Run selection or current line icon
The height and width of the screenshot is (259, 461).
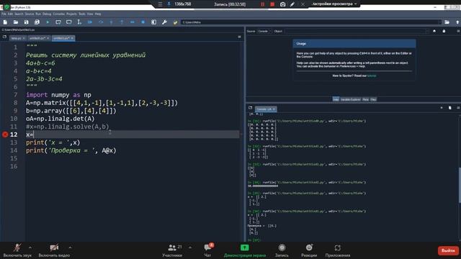[79, 22]
